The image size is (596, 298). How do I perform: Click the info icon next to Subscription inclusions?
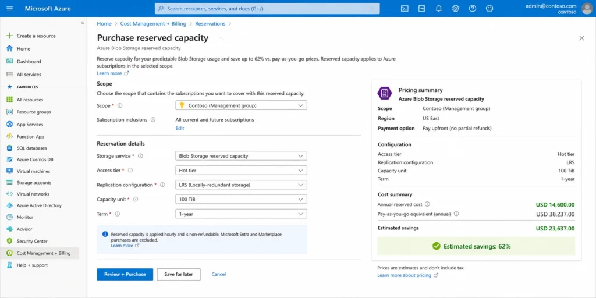tap(153, 119)
